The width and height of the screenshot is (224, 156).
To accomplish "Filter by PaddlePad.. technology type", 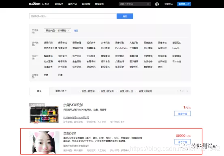I will 122,48.
